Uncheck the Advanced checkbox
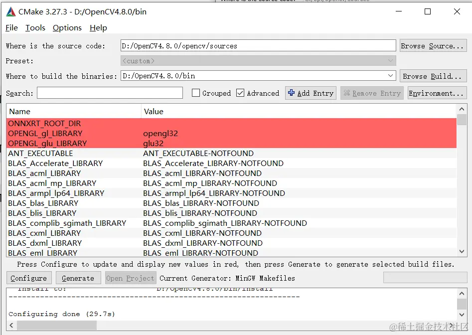Screen dimensions: 472x335 tap(240, 93)
